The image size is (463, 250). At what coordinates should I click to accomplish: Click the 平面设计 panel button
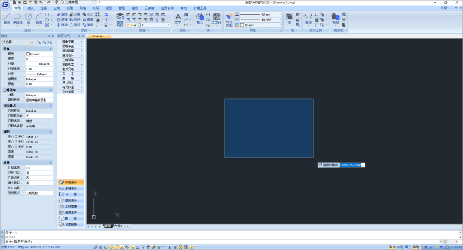(x=71, y=182)
